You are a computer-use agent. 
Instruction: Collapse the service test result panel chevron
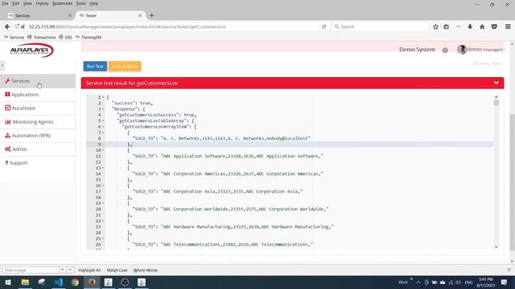496,83
